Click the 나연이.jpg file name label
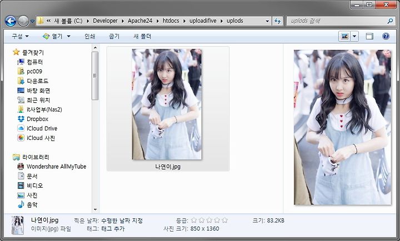Screen dimensions: 400x241 pos(168,167)
